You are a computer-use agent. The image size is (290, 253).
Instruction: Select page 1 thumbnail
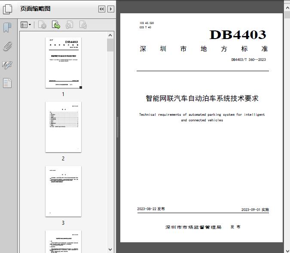point(63,63)
